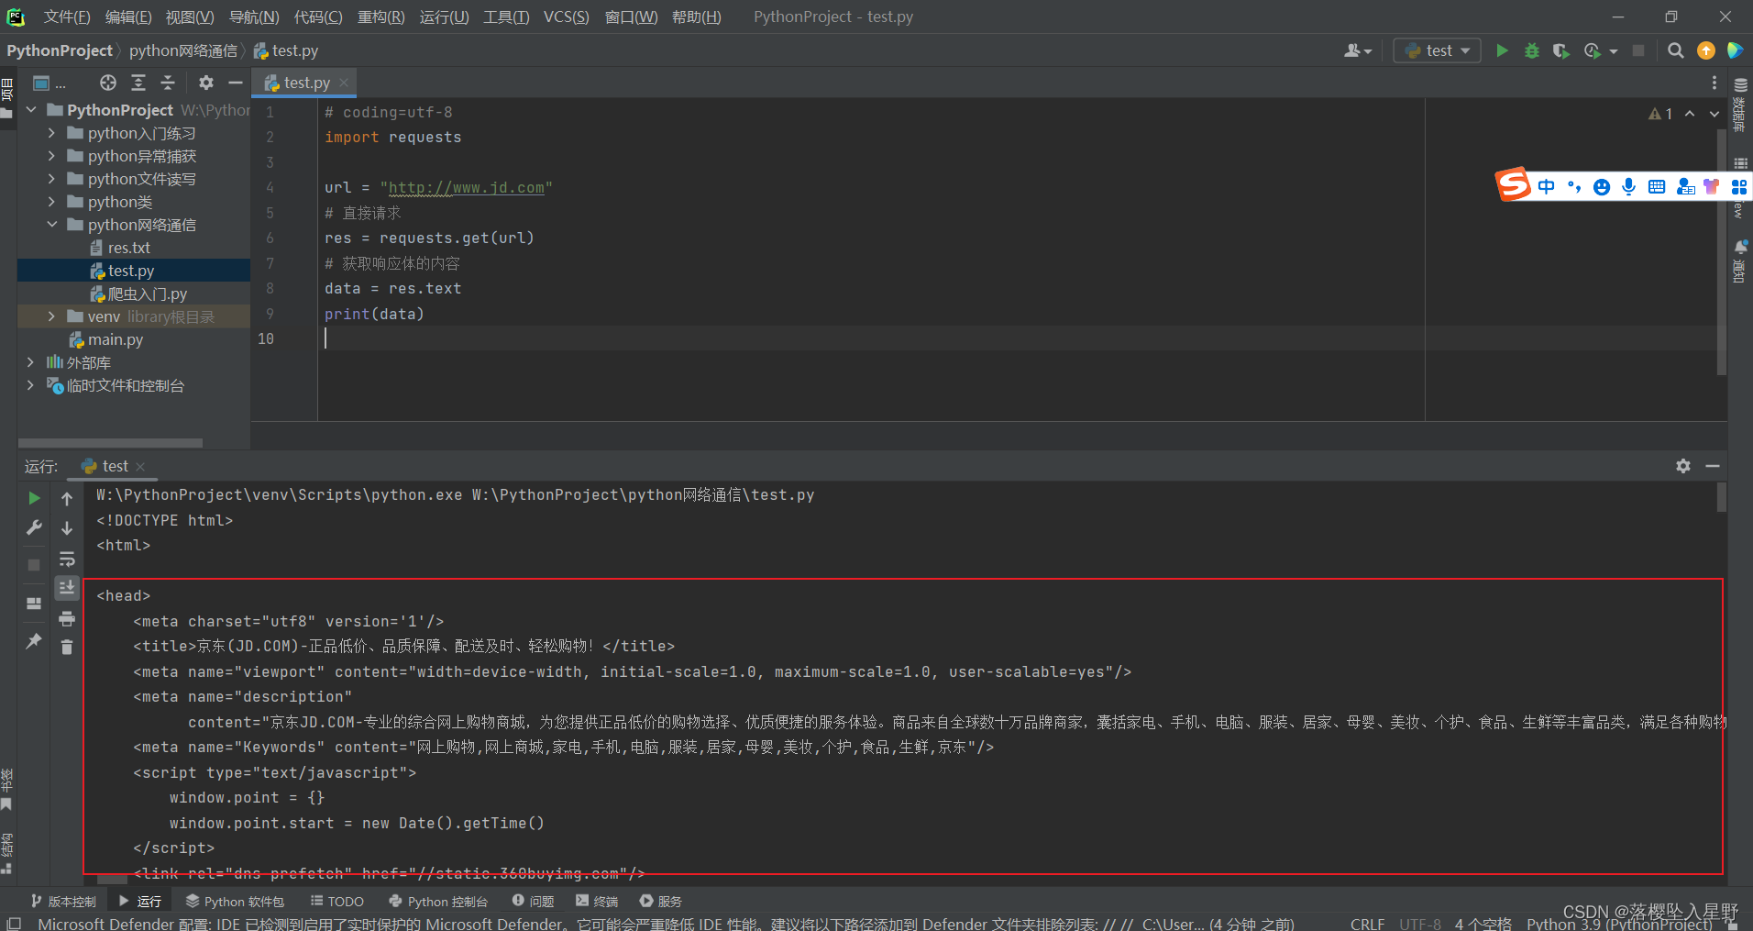Screen dimensions: 1753x931
Task: Open run panel settings gear
Action: click(x=1683, y=466)
